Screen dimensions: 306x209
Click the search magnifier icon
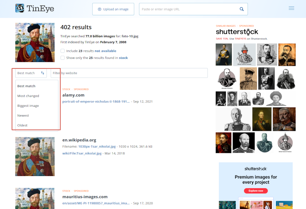point(242,9)
